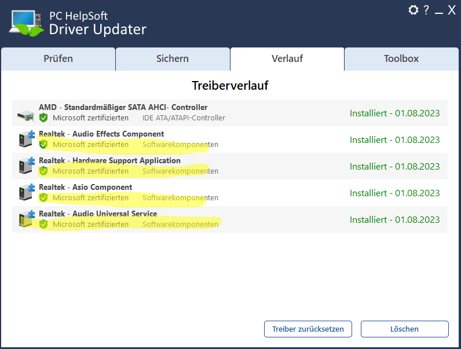Minimize the Driver Updater window
The width and height of the screenshot is (461, 349).
(x=438, y=13)
